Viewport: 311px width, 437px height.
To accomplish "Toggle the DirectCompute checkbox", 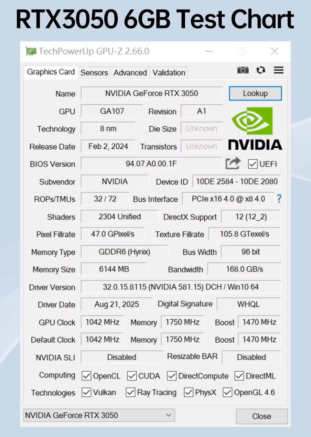I will point(172,376).
